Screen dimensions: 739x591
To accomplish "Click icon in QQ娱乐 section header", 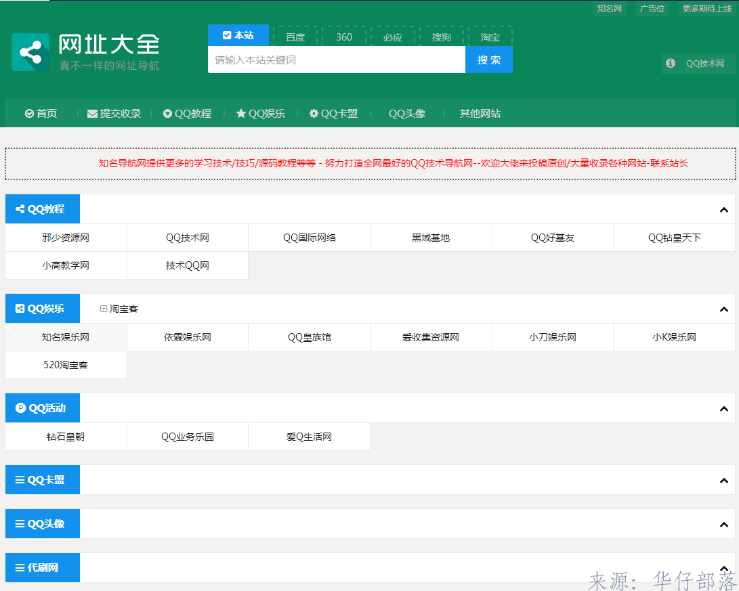I will click(20, 309).
